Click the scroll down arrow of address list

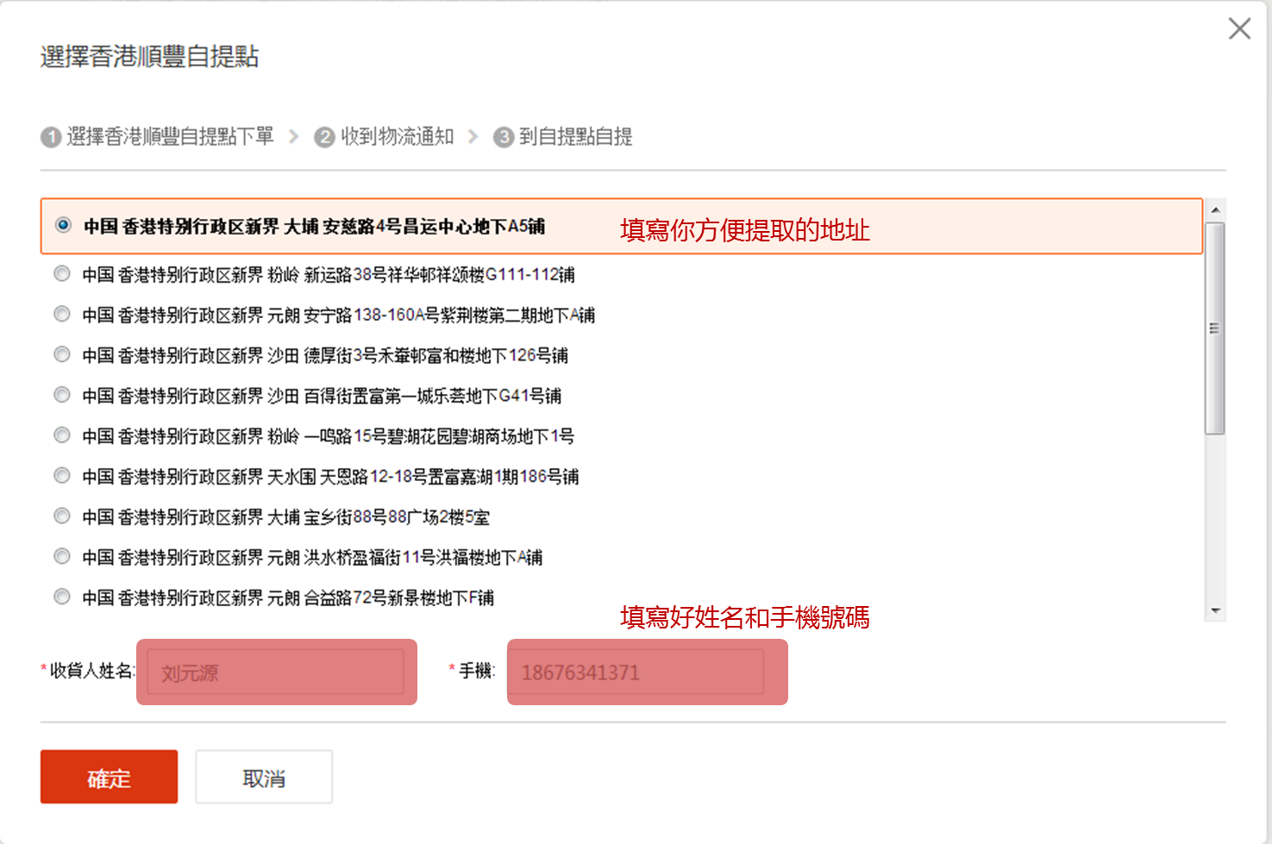[1215, 610]
